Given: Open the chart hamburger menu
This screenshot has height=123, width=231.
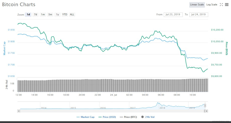Looking at the screenshot, I should [x=227, y=5].
